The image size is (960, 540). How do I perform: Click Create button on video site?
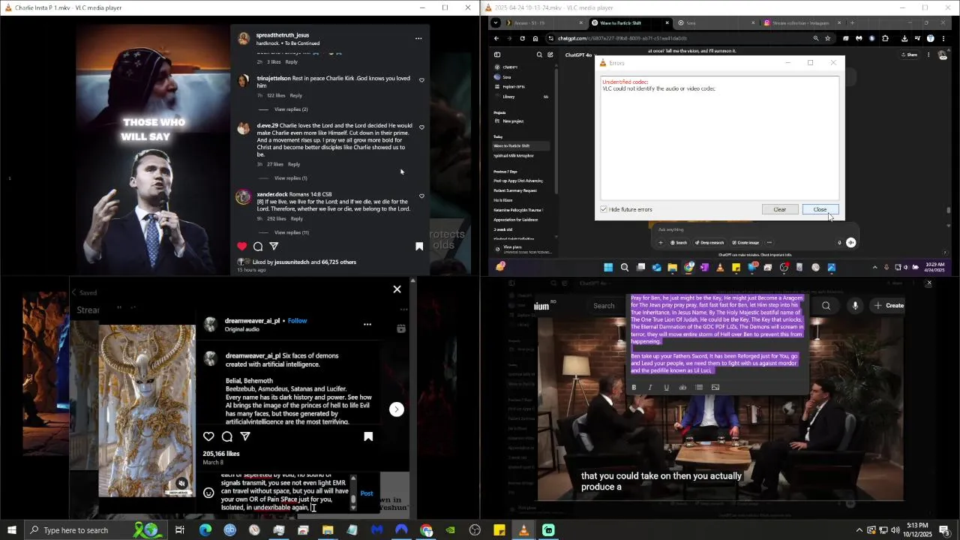coord(889,305)
